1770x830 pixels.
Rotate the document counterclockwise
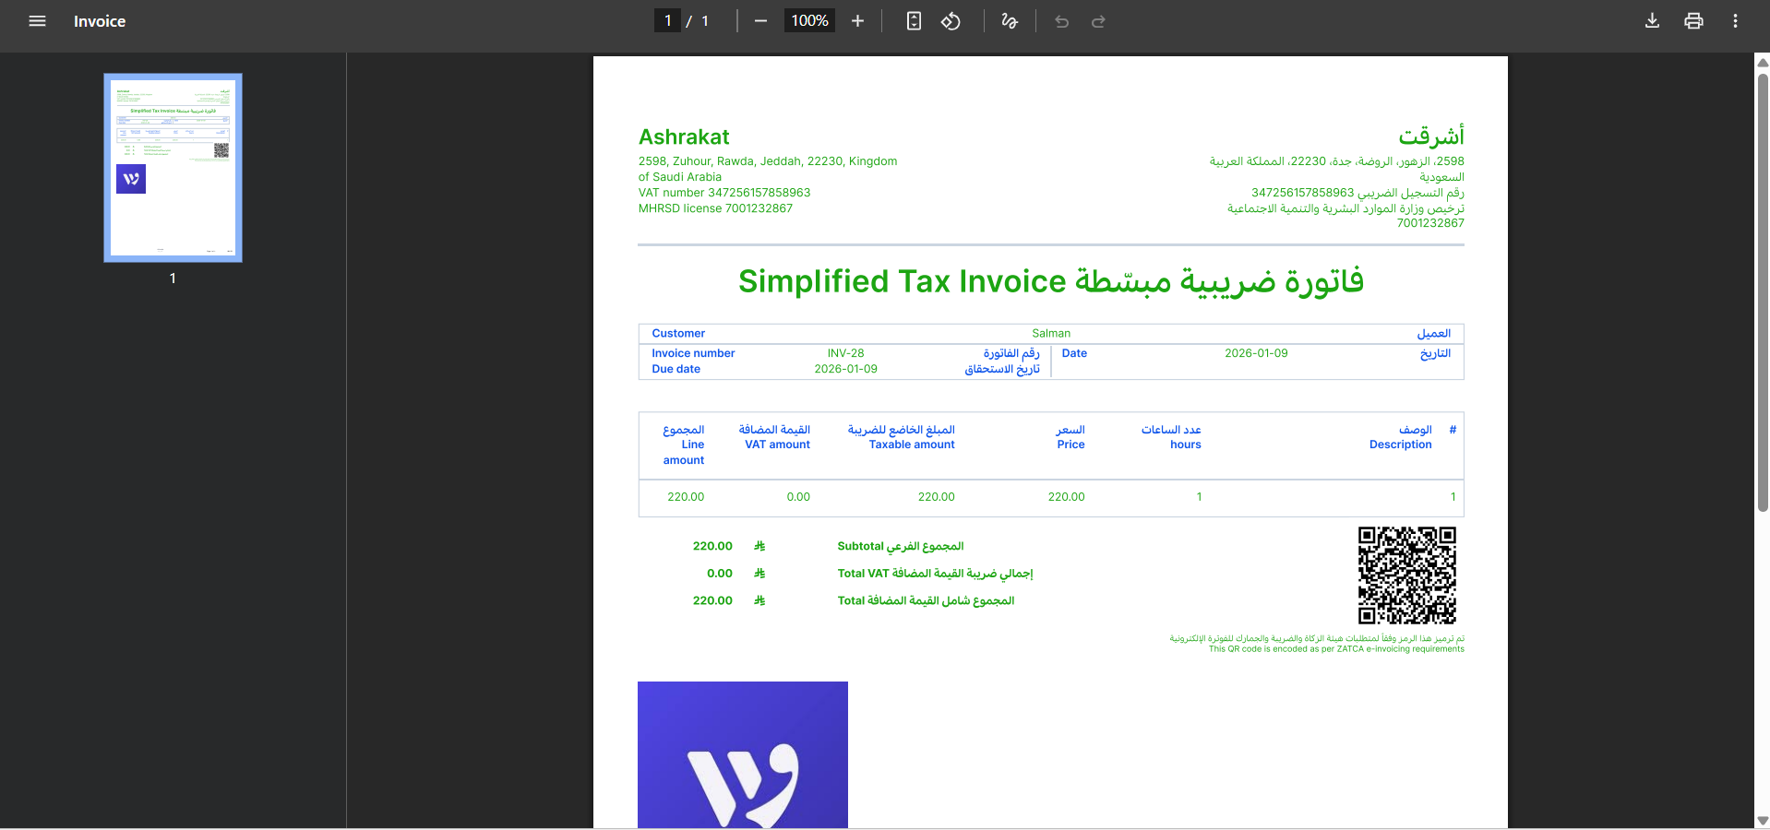pos(951,21)
